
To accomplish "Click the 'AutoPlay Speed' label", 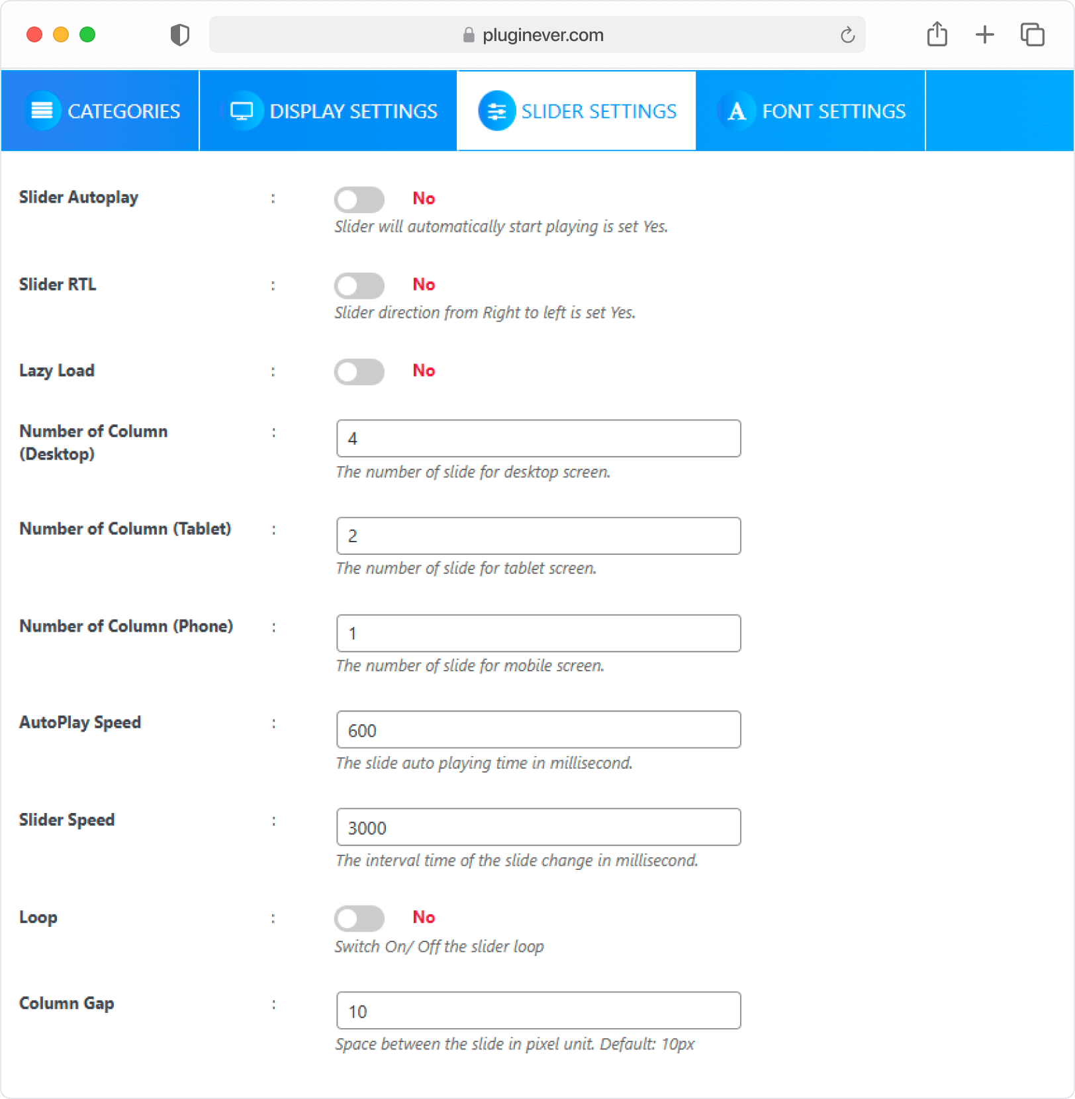I will pyautogui.click(x=80, y=722).
